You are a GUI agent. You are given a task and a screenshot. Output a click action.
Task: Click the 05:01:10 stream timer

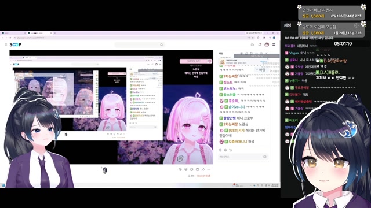343,44
